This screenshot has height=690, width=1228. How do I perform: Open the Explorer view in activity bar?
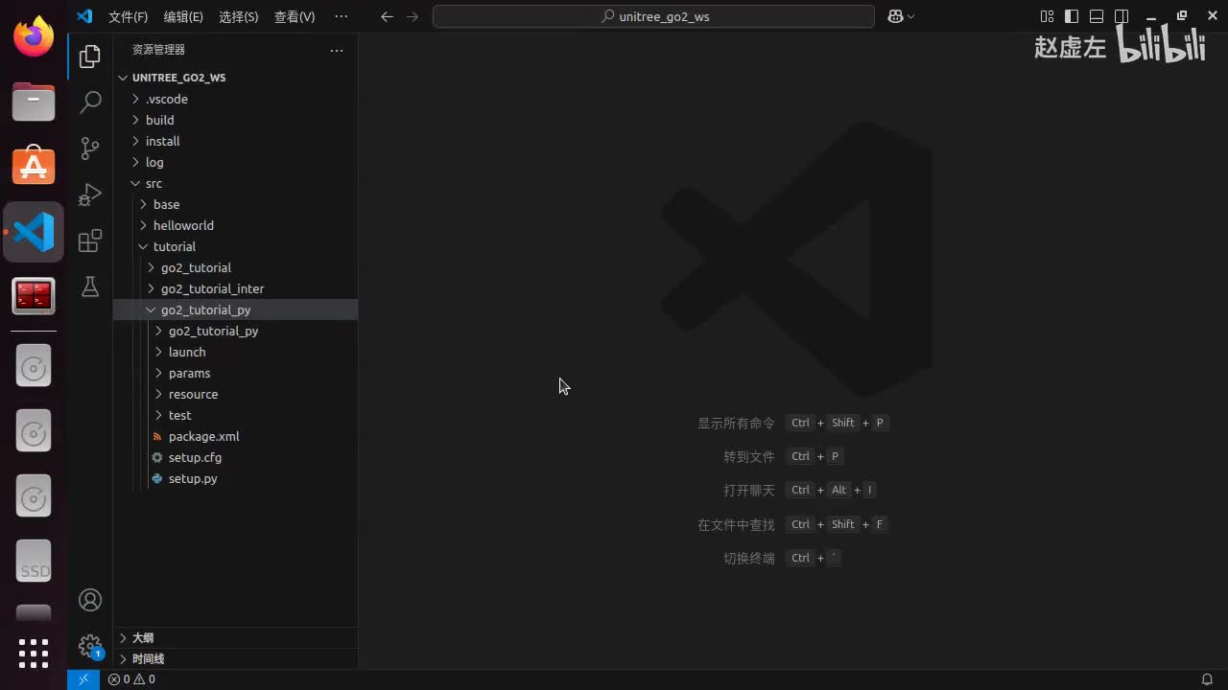[x=90, y=57]
